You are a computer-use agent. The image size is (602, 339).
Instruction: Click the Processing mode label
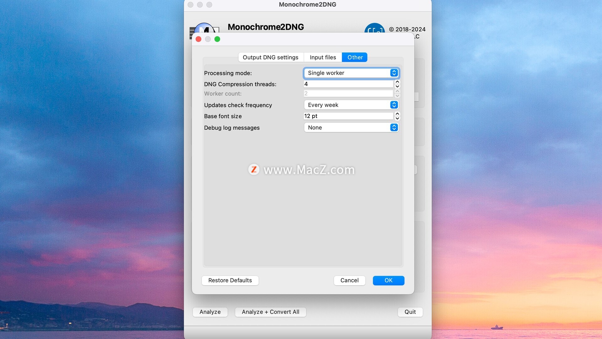228,73
